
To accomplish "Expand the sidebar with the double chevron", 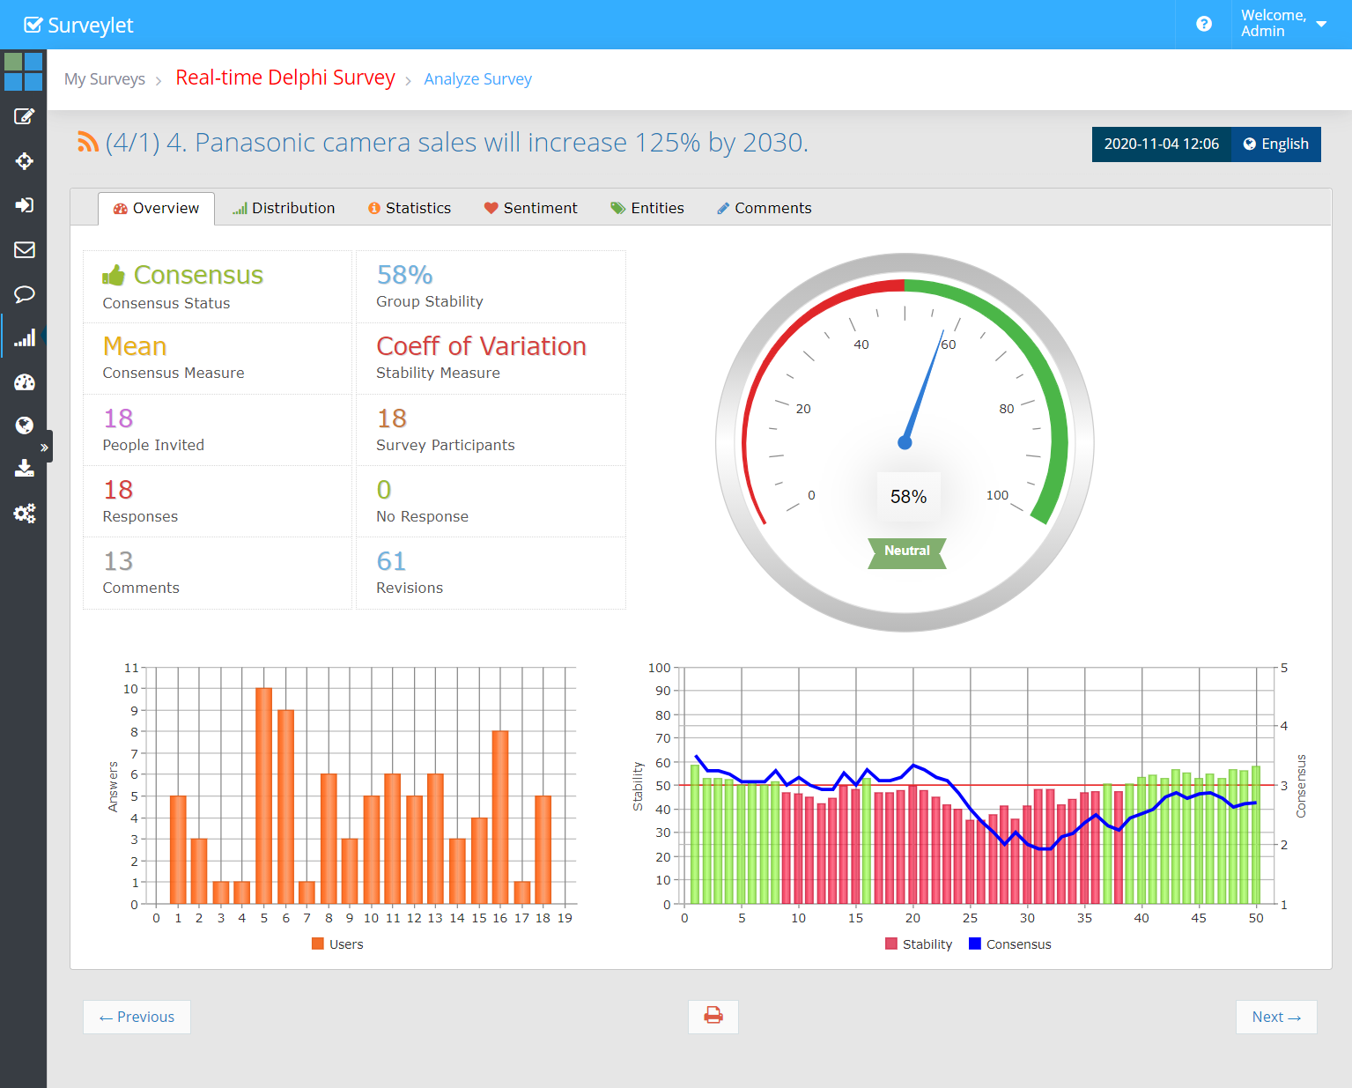I will point(44,448).
